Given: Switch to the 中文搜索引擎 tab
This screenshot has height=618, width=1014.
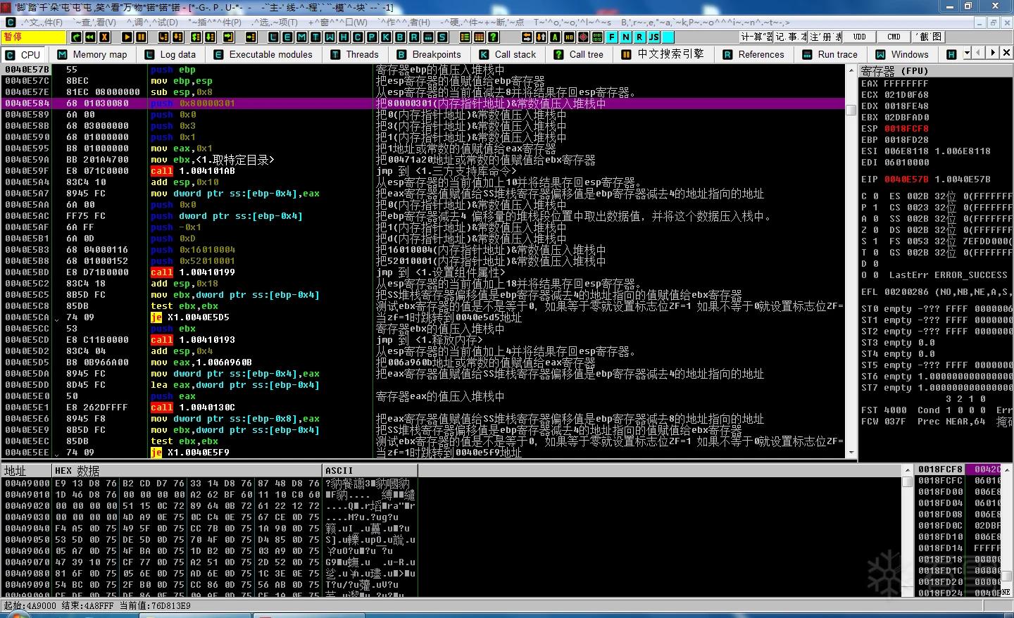Looking at the screenshot, I should point(663,54).
